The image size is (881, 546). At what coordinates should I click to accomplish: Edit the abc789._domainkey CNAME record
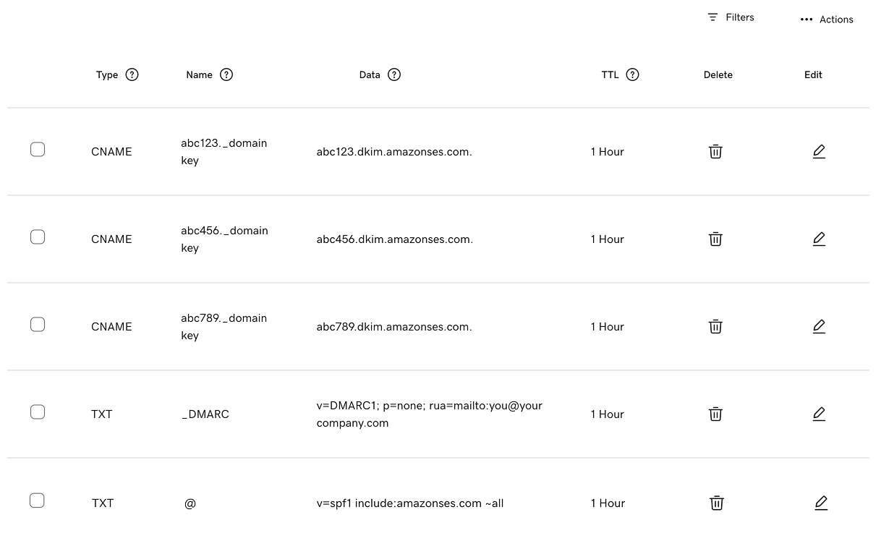(x=819, y=327)
